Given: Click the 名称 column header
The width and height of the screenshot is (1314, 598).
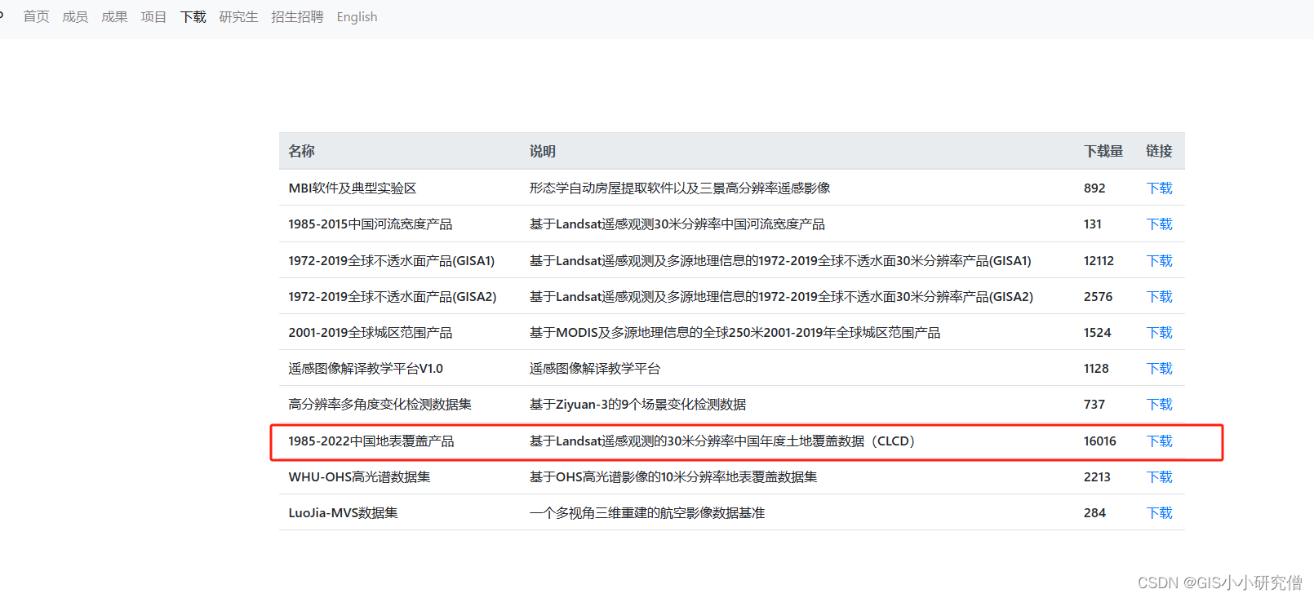Looking at the screenshot, I should click(x=301, y=151).
